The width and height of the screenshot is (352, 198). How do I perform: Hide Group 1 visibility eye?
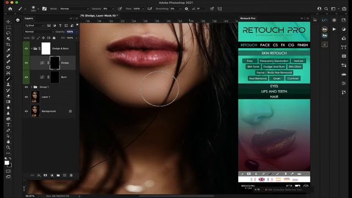coord(26,87)
